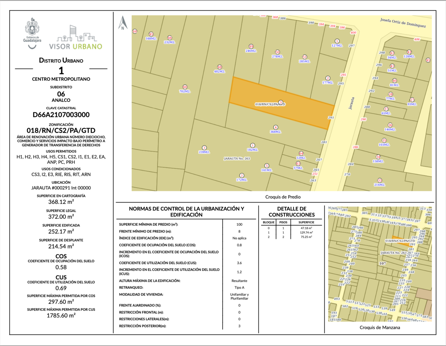The image size is (446, 346).
Task: Click the JARAUTA No. 263 map label
Action: [x=237, y=159]
